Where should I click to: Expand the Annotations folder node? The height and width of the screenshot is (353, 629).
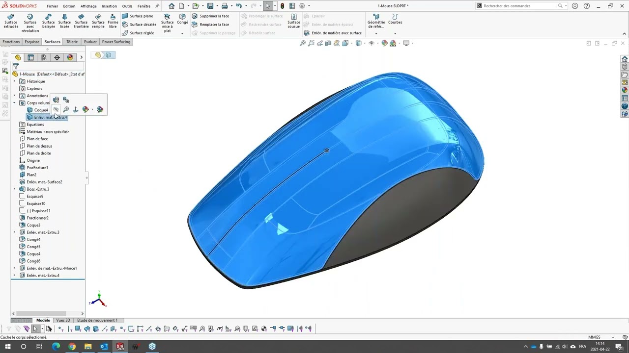click(x=14, y=96)
